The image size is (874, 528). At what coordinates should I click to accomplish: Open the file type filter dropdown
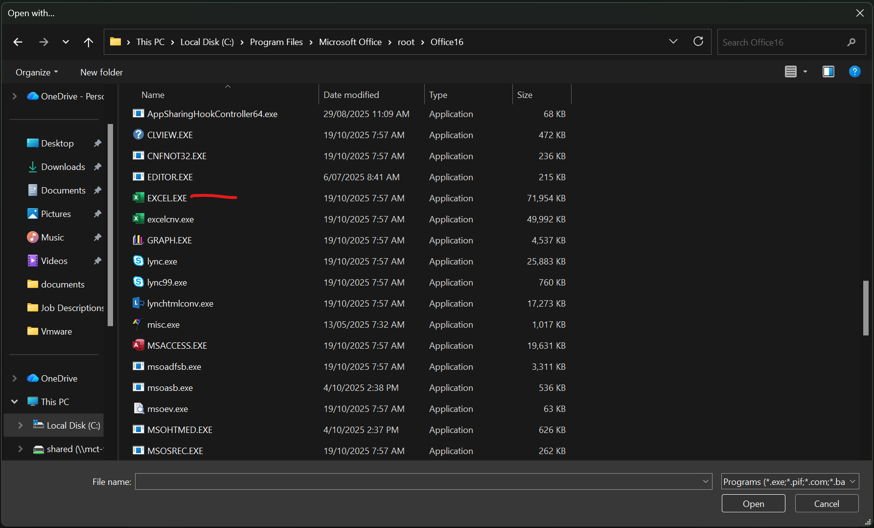(x=790, y=481)
